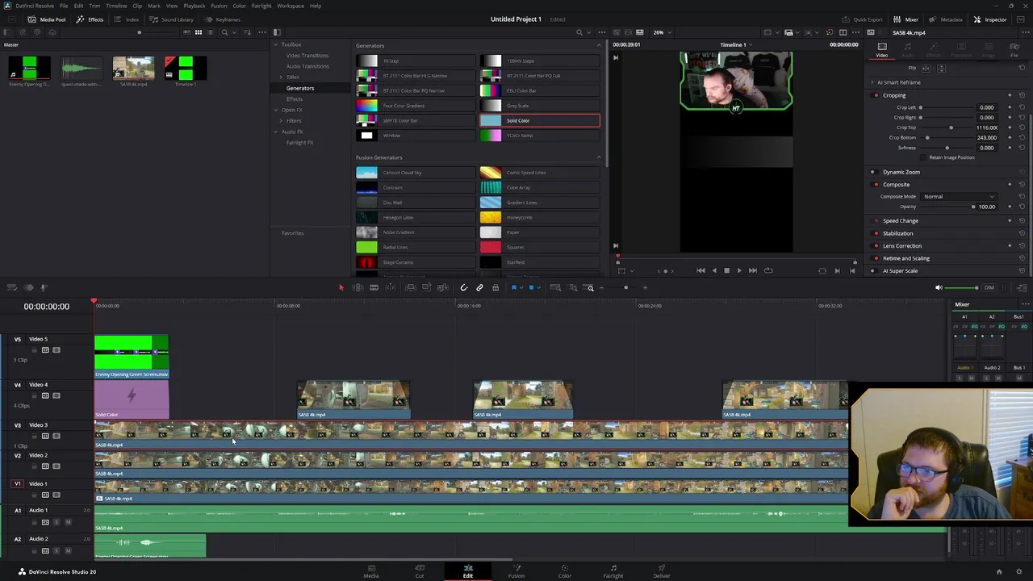Click Full Extent Zoom icon
Image resolution: width=1033 pixels, height=581 pixels.
(555, 287)
